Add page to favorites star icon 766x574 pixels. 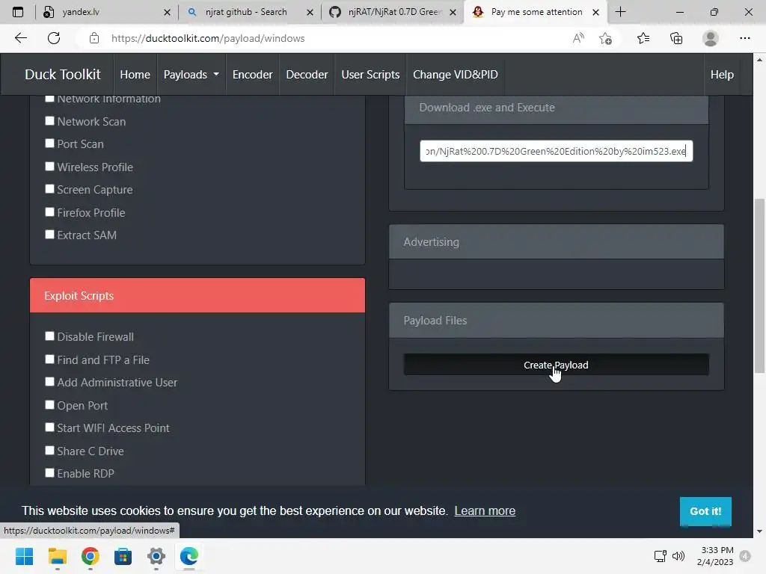605,38
